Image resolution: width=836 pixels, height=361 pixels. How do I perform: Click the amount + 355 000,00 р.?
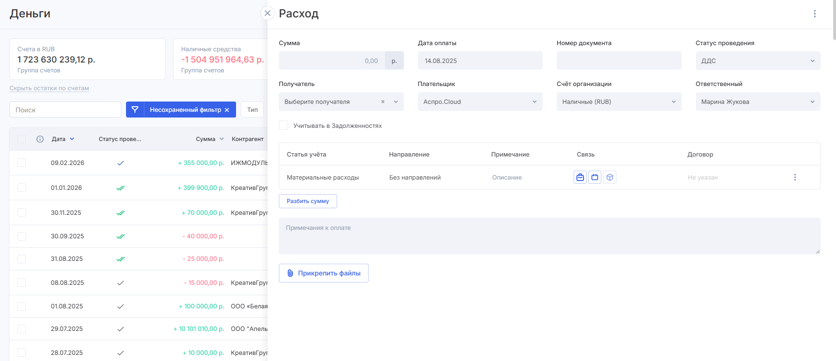[x=201, y=163]
